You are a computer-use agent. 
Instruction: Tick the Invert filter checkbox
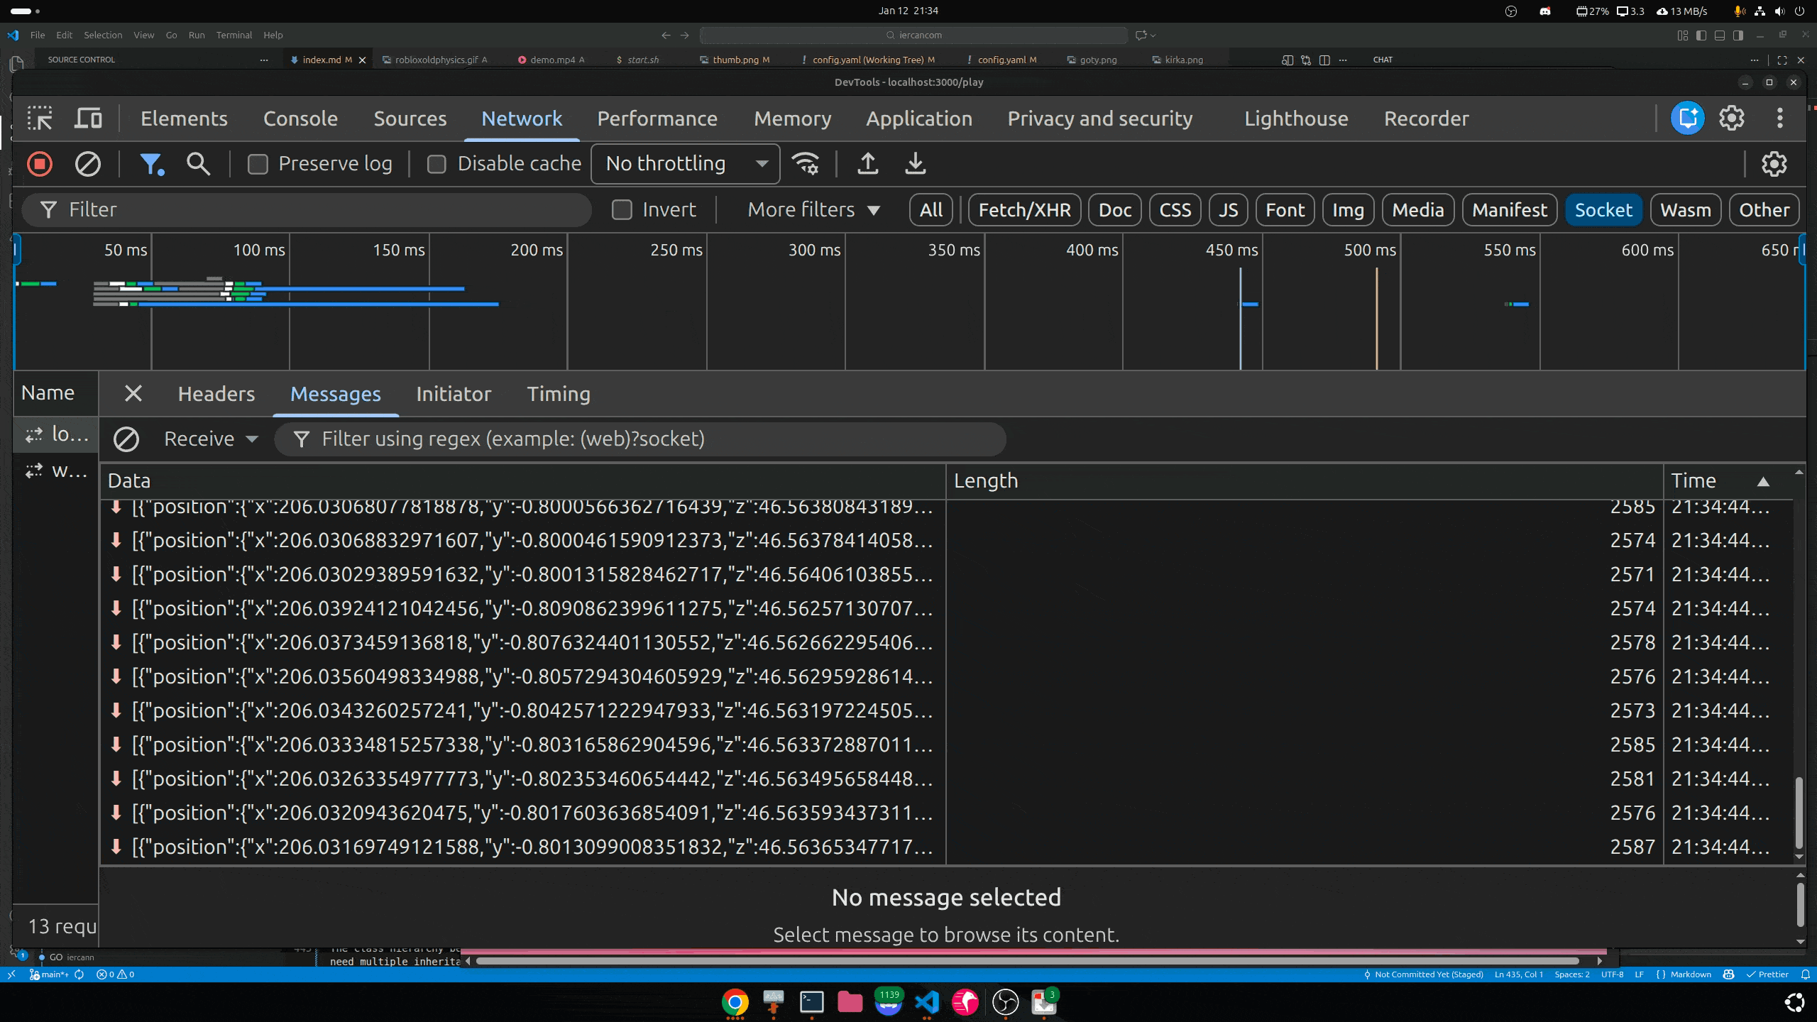coord(622,210)
